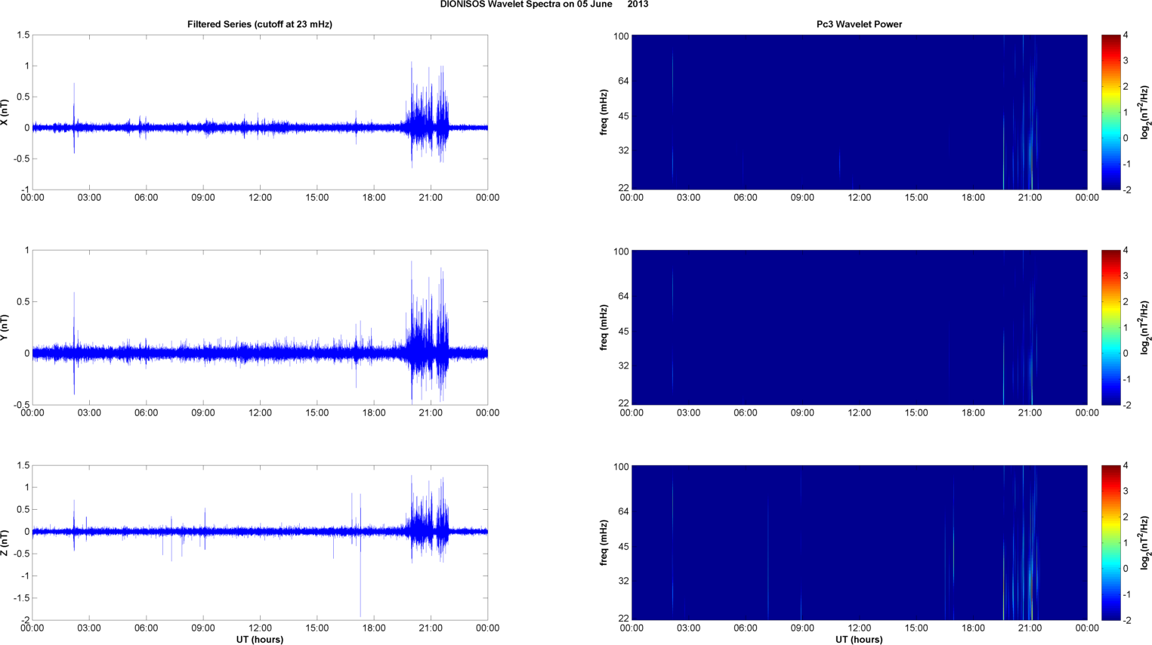Click the '-1.5' y-tick on the Z (nT) plot
Screen dimensions: 1152x645
pyautogui.click(x=20, y=598)
